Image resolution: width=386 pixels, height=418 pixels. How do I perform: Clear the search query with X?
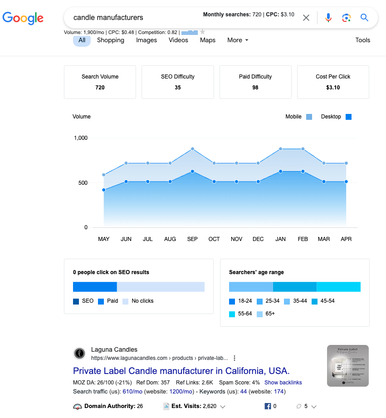(306, 18)
